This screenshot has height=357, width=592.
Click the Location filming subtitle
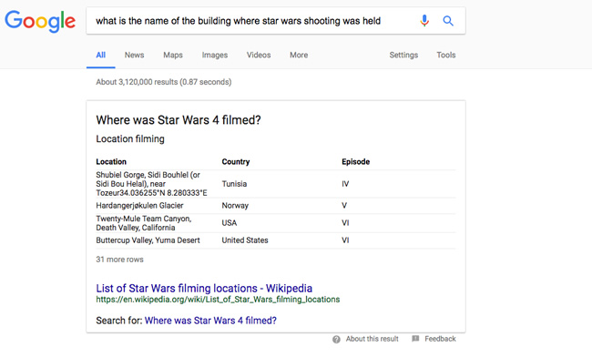130,139
